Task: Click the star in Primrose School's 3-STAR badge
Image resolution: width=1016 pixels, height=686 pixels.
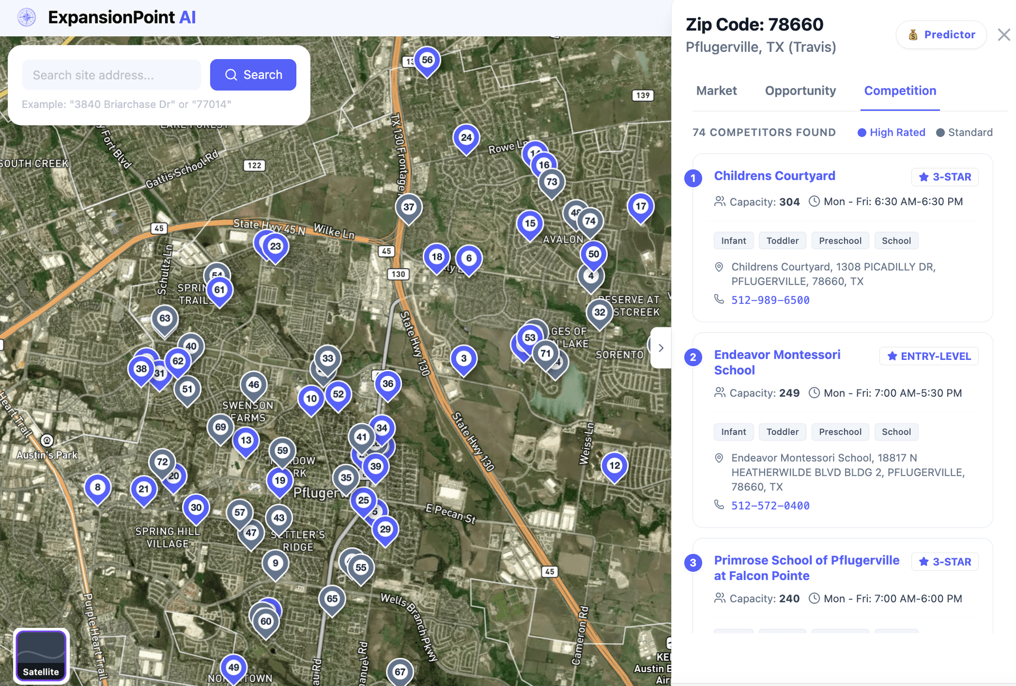Action: pos(924,561)
